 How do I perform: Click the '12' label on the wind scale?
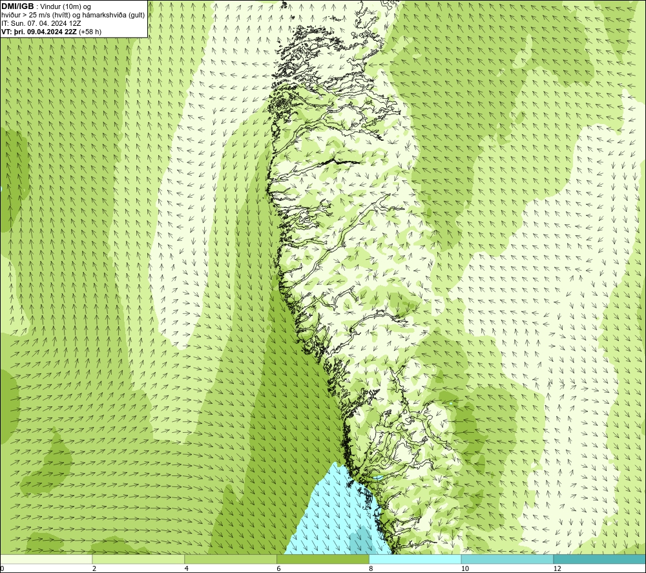click(x=557, y=569)
